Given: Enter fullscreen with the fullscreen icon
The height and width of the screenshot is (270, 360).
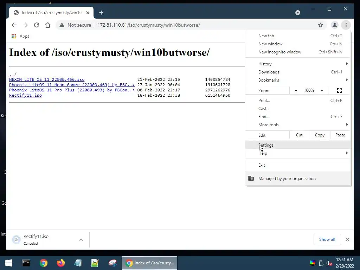Looking at the screenshot, I should [340, 90].
